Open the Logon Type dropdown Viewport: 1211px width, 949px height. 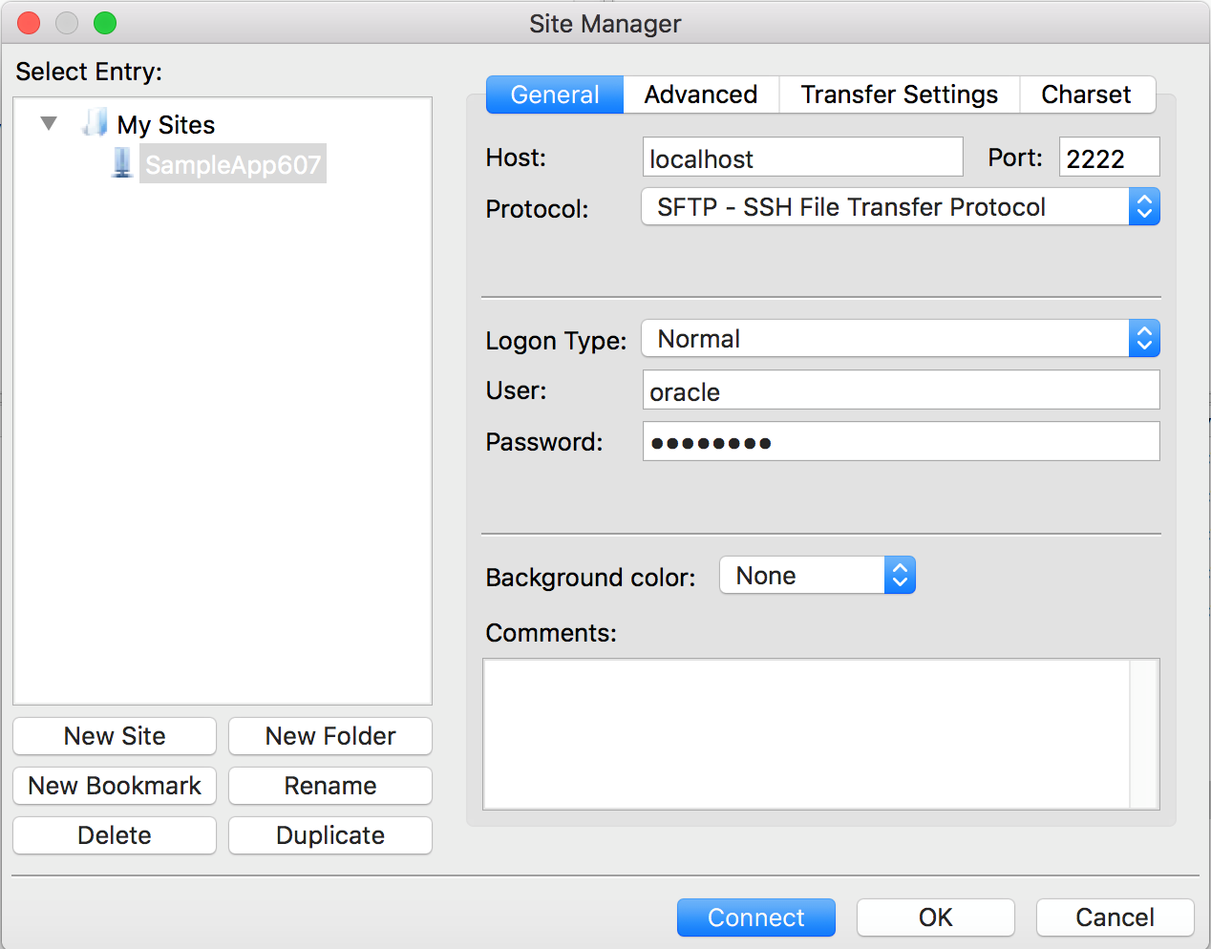click(900, 339)
